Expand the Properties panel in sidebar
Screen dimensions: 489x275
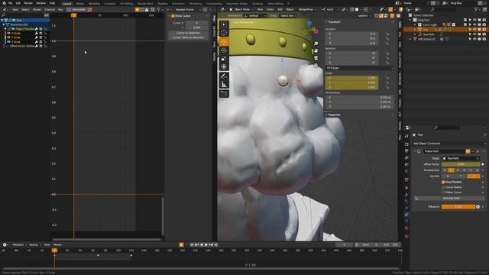(x=334, y=115)
